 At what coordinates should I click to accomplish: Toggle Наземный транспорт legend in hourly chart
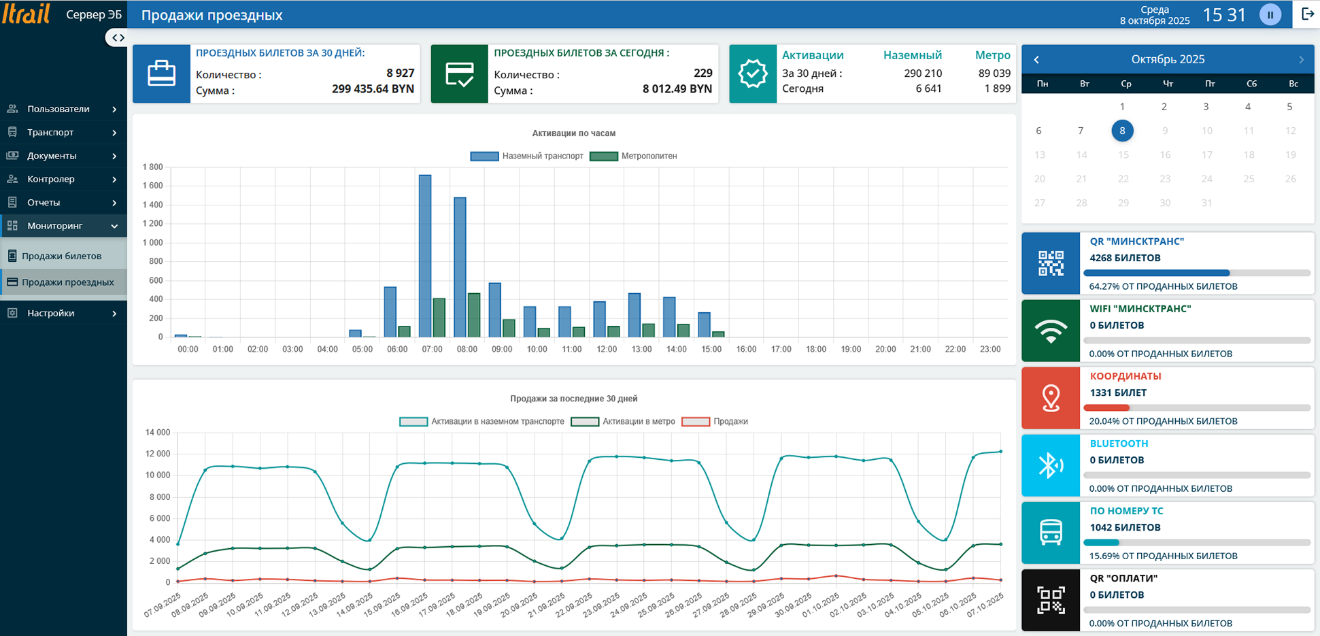pos(527,156)
